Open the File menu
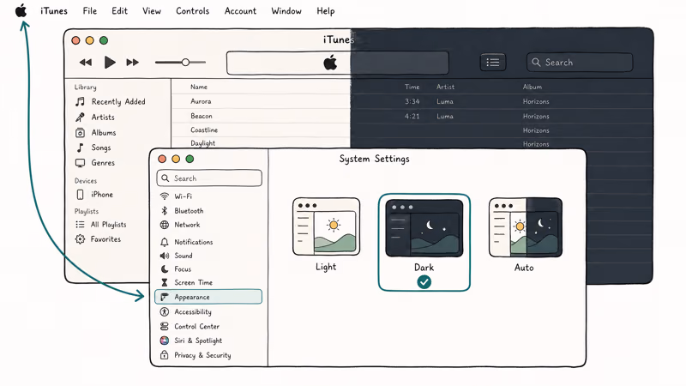 click(x=90, y=11)
